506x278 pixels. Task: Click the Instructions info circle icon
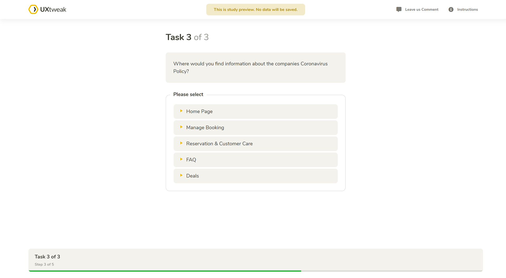pos(451,9)
